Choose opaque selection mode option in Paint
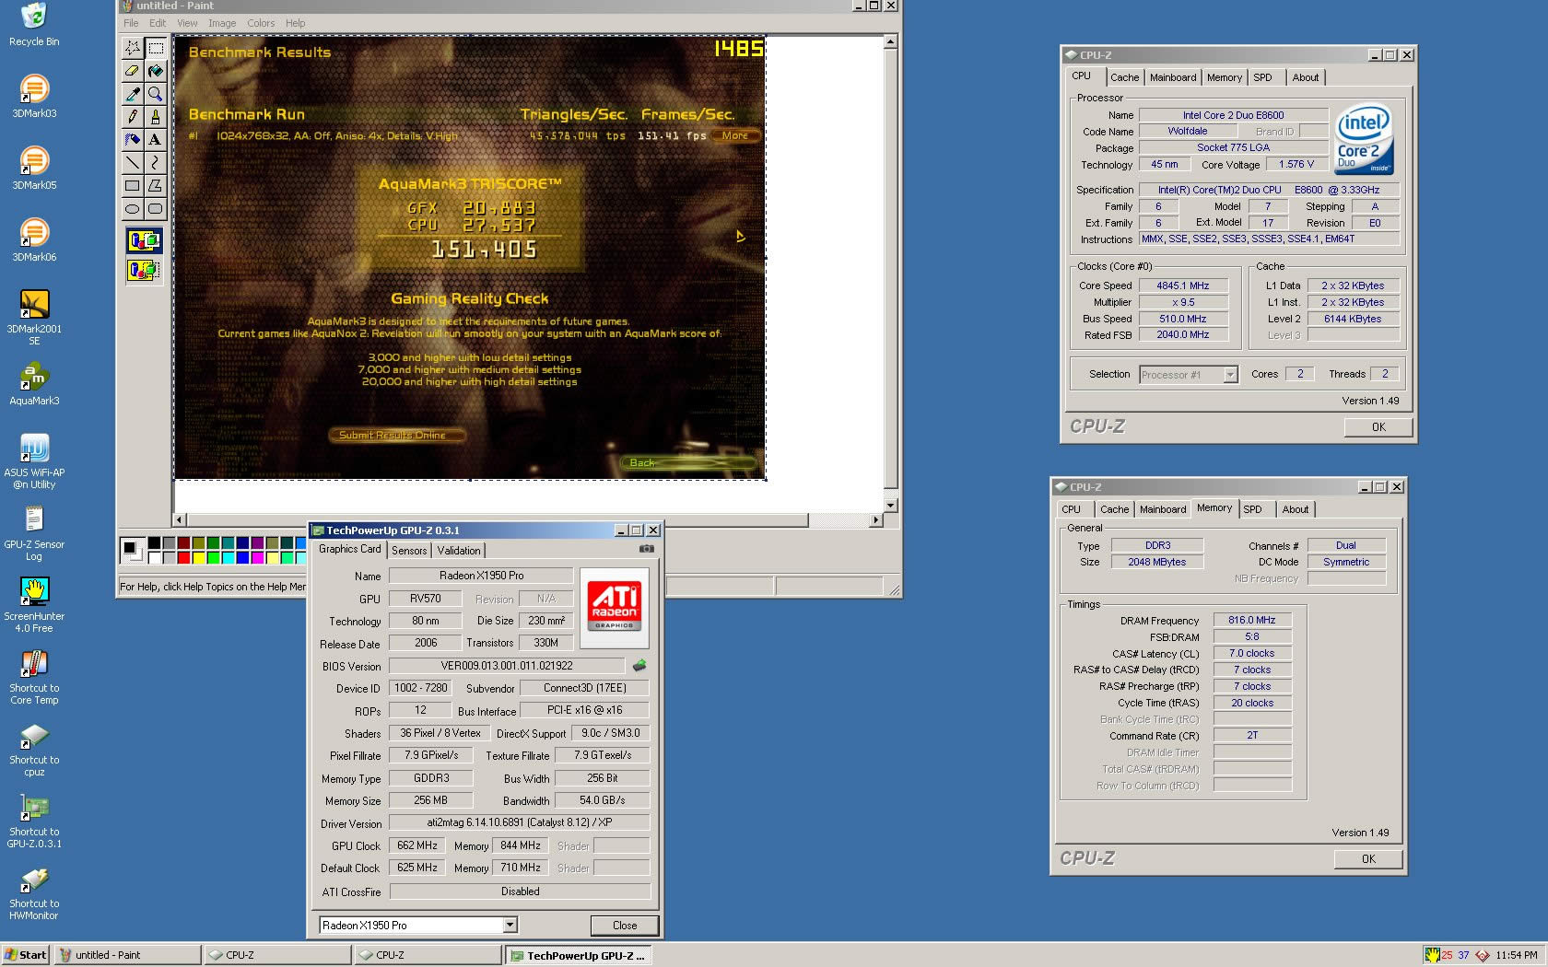 pyautogui.click(x=144, y=241)
